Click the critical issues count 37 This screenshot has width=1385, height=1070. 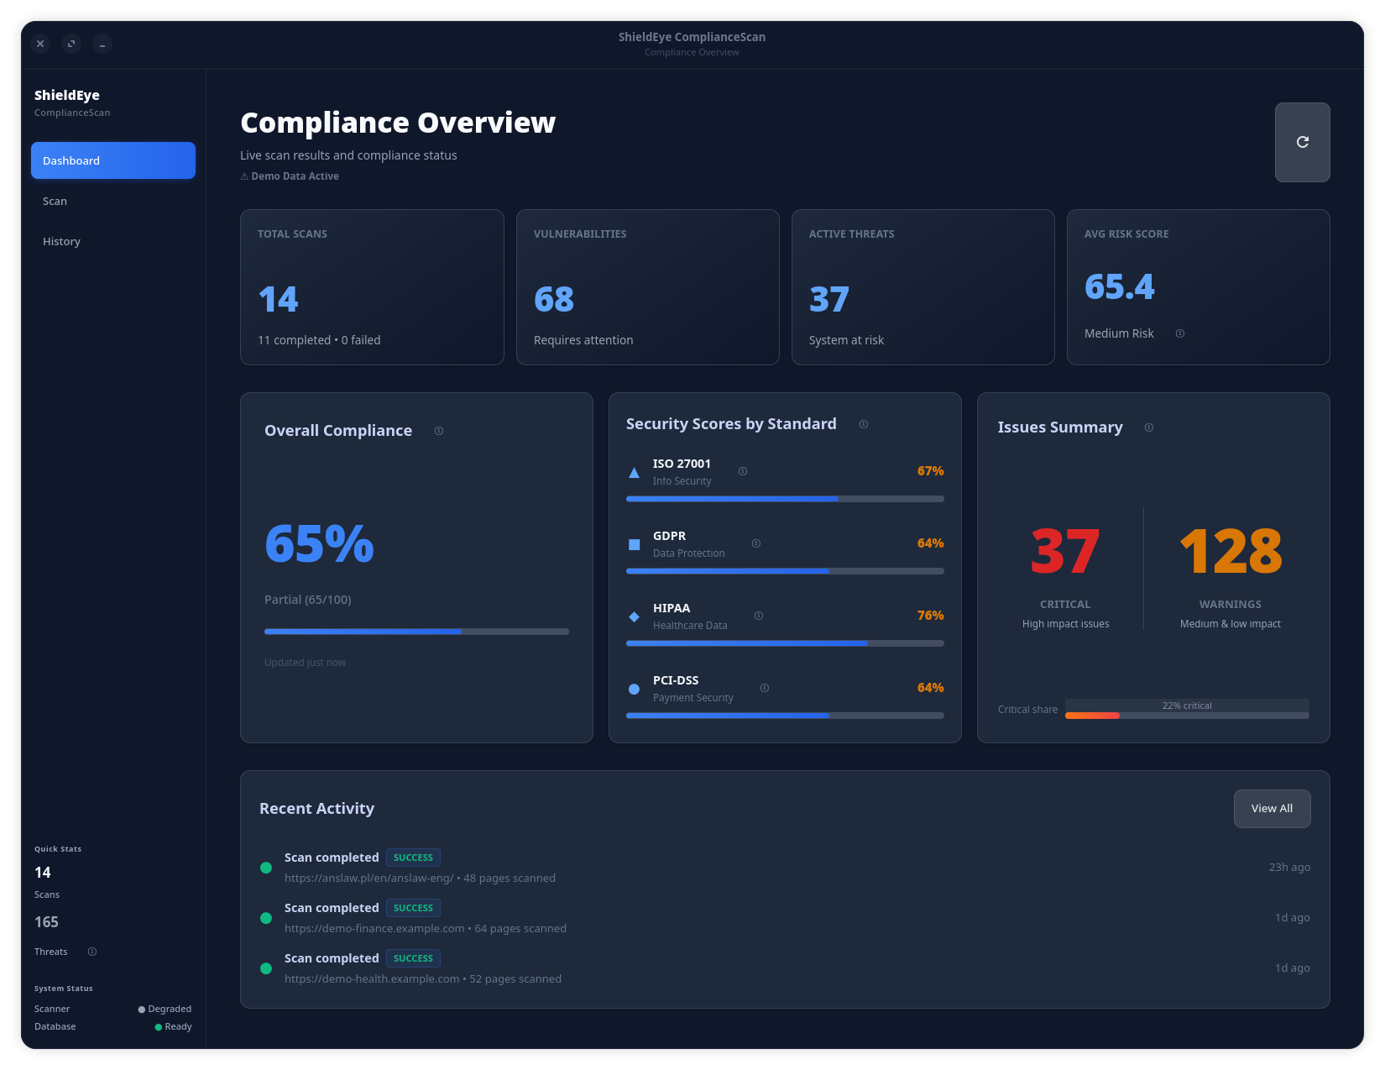point(1065,552)
